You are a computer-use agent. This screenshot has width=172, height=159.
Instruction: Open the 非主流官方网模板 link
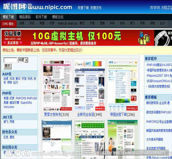(156, 149)
